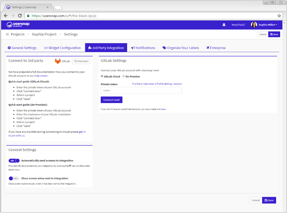Screen dimensions: 287x213
Task: Toggle Close screen when sent to integration on
Action: click(14, 178)
